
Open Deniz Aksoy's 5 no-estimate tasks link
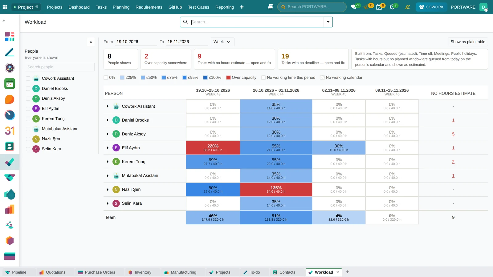pyautogui.click(x=453, y=134)
